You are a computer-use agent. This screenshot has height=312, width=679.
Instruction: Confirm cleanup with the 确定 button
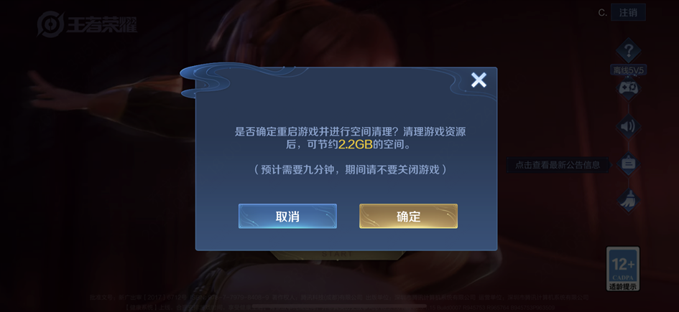(408, 216)
